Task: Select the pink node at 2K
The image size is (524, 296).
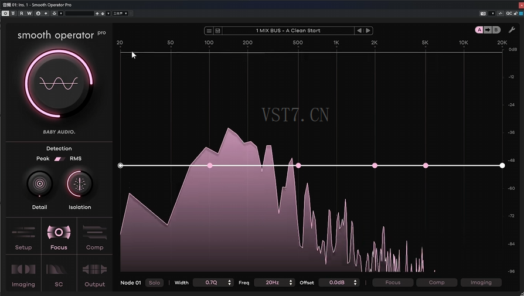Action: point(375,165)
